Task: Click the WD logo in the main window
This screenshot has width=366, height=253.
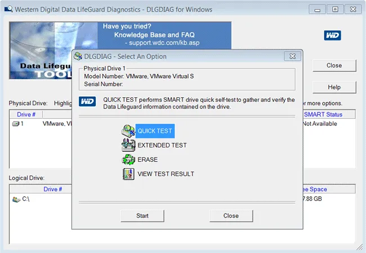Action: [332, 35]
